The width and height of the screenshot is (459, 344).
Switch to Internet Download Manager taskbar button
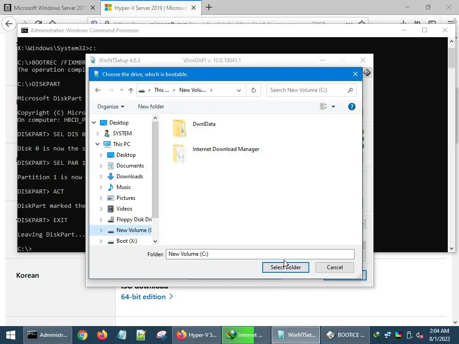click(244, 335)
